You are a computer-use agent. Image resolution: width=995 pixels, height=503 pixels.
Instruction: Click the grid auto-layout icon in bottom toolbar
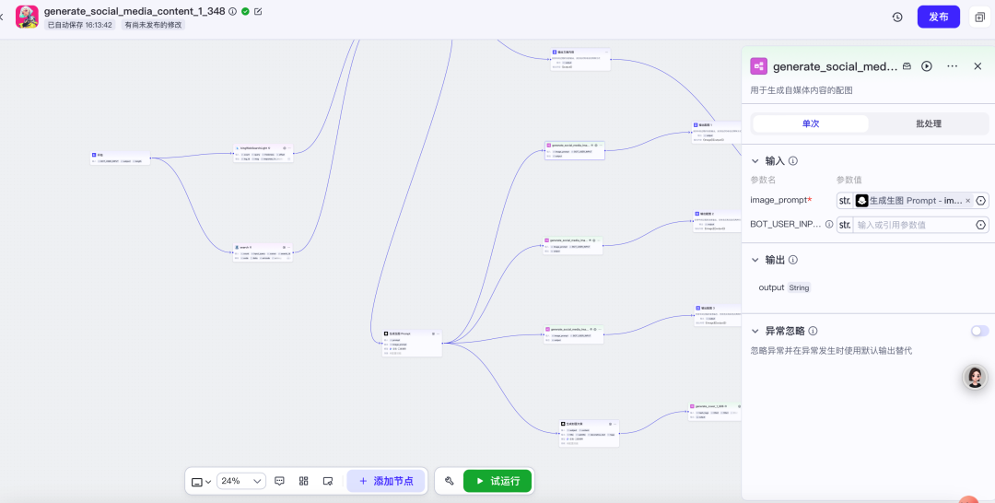click(303, 481)
